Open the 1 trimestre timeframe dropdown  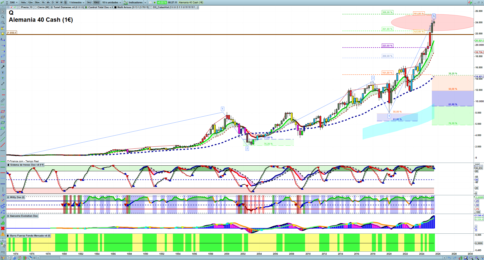[x=77, y=3]
